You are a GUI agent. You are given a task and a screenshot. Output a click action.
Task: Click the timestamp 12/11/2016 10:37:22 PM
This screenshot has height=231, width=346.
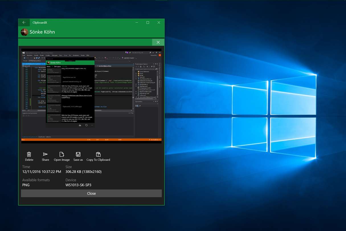pos(42,172)
